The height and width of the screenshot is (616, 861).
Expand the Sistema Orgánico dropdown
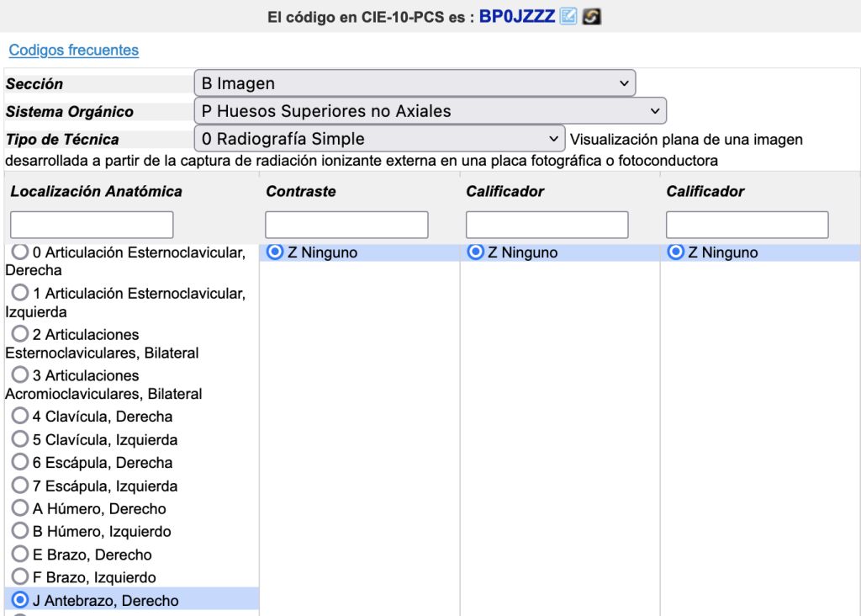point(430,111)
